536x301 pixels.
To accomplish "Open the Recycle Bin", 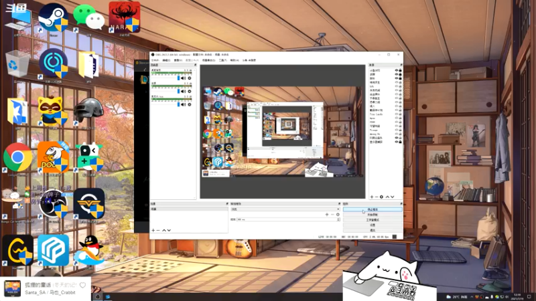I will pos(17,64).
